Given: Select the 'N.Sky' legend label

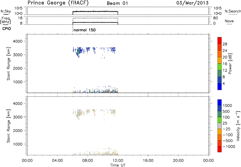Looking at the screenshot, I should [6, 11].
